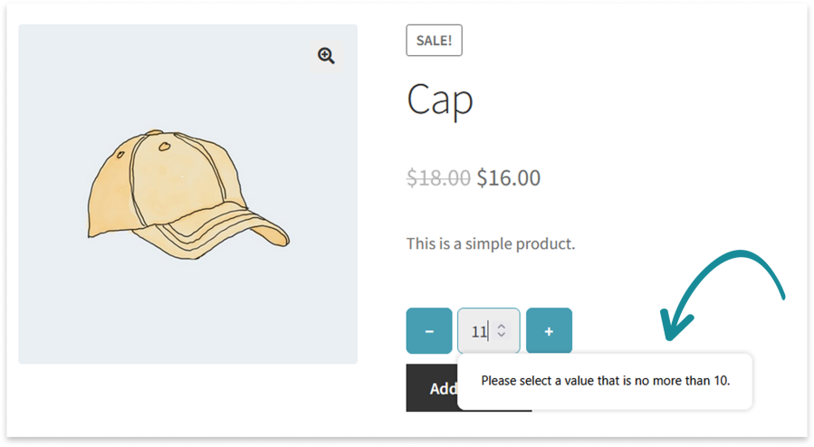Click the $16.00 sale price

coord(508,177)
